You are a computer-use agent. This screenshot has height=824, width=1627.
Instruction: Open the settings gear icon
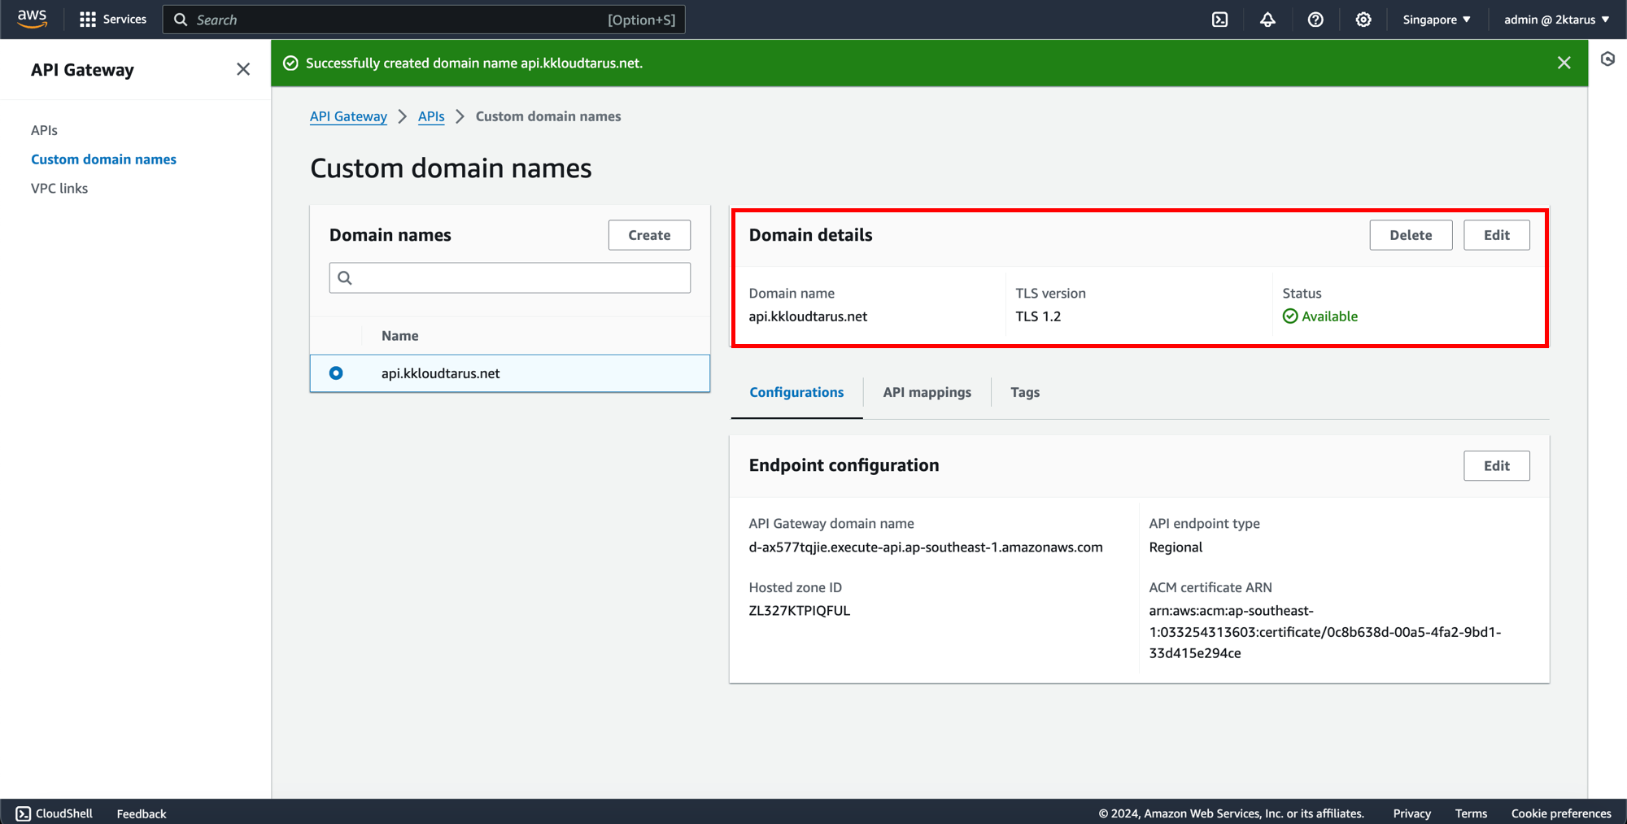click(1363, 20)
